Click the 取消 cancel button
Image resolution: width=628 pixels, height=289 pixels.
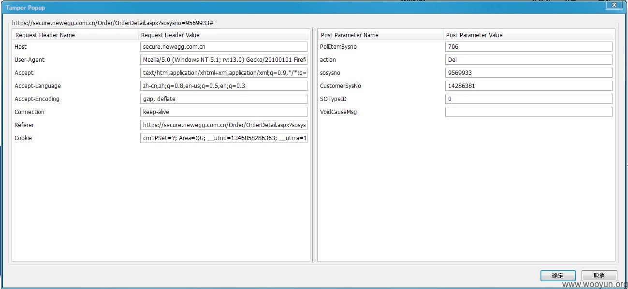pyautogui.click(x=599, y=275)
